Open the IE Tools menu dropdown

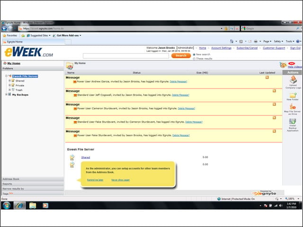point(290,41)
